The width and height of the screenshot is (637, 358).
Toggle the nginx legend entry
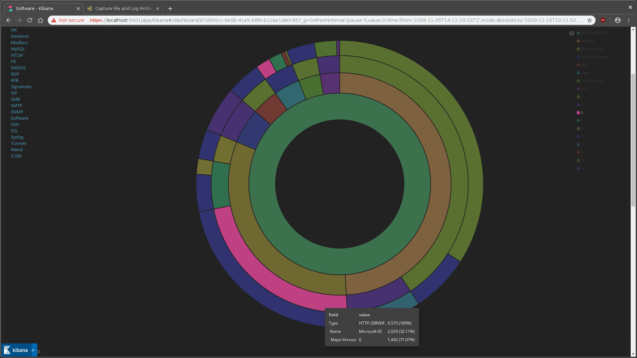pyautogui.click(x=586, y=73)
